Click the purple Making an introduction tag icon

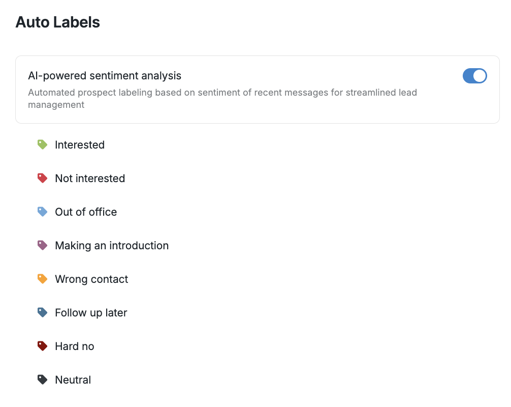(43, 246)
